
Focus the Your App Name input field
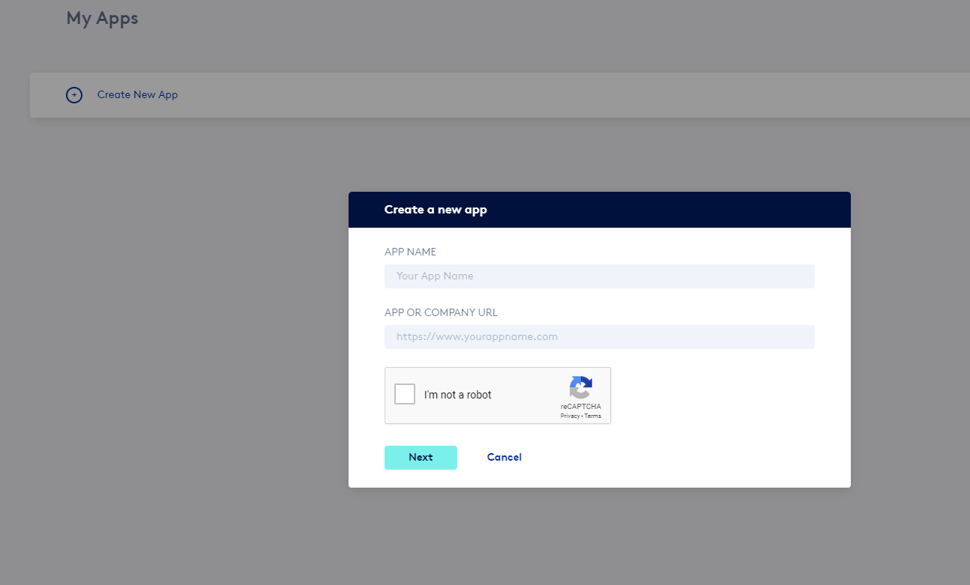(x=600, y=276)
